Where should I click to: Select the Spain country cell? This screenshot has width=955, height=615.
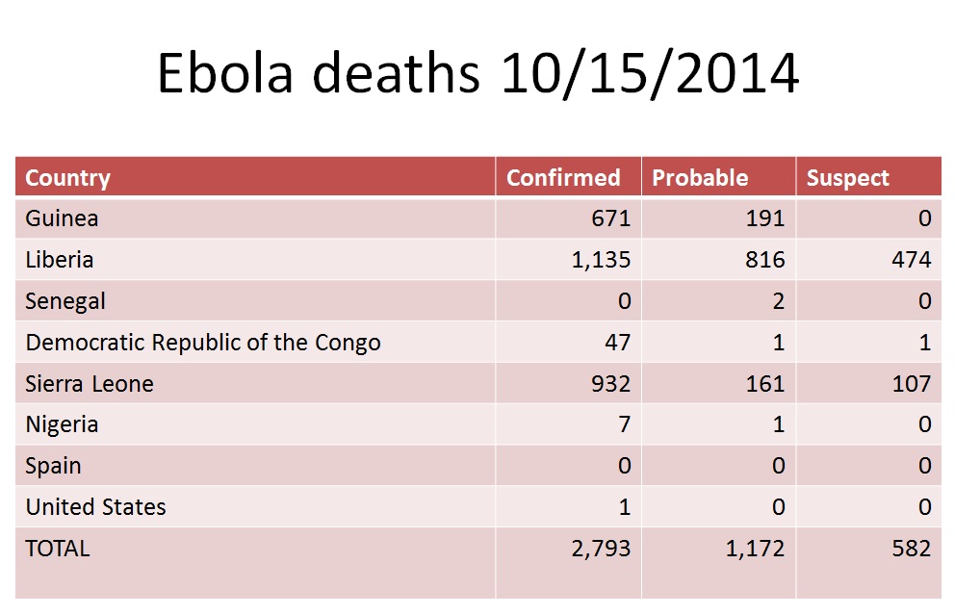click(53, 466)
